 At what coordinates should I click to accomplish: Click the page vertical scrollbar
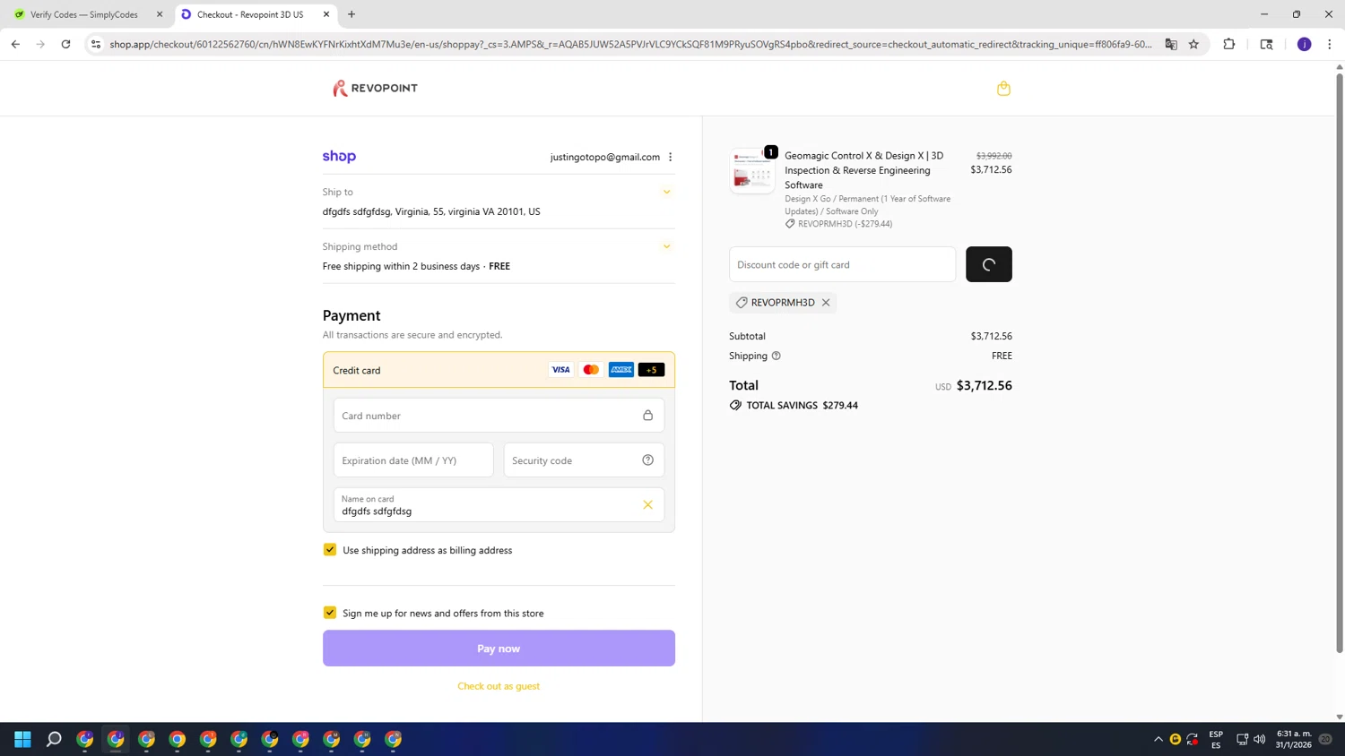pos(1340,363)
